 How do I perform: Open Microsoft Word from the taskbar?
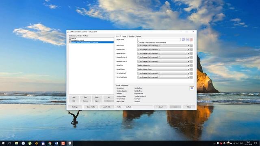pos(56,143)
